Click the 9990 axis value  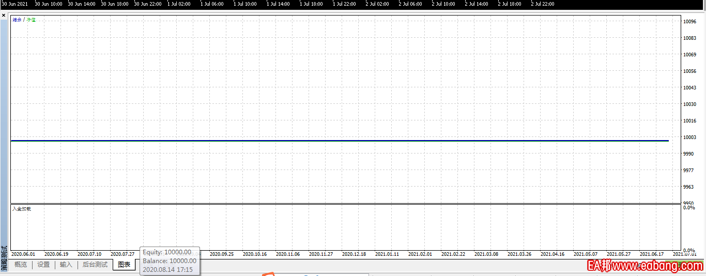(x=688, y=154)
